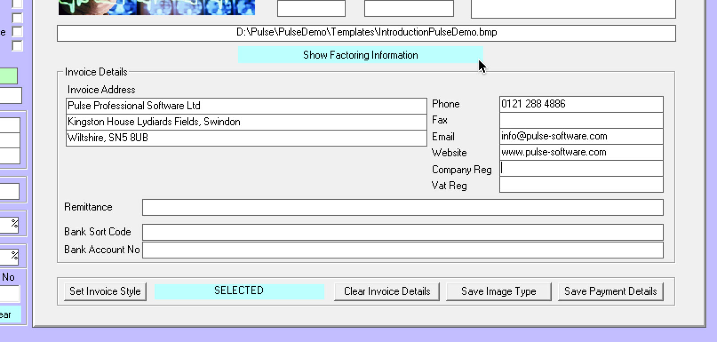717x342 pixels.
Task: Click the Email field with info@pulse-software.com
Action: 581,136
